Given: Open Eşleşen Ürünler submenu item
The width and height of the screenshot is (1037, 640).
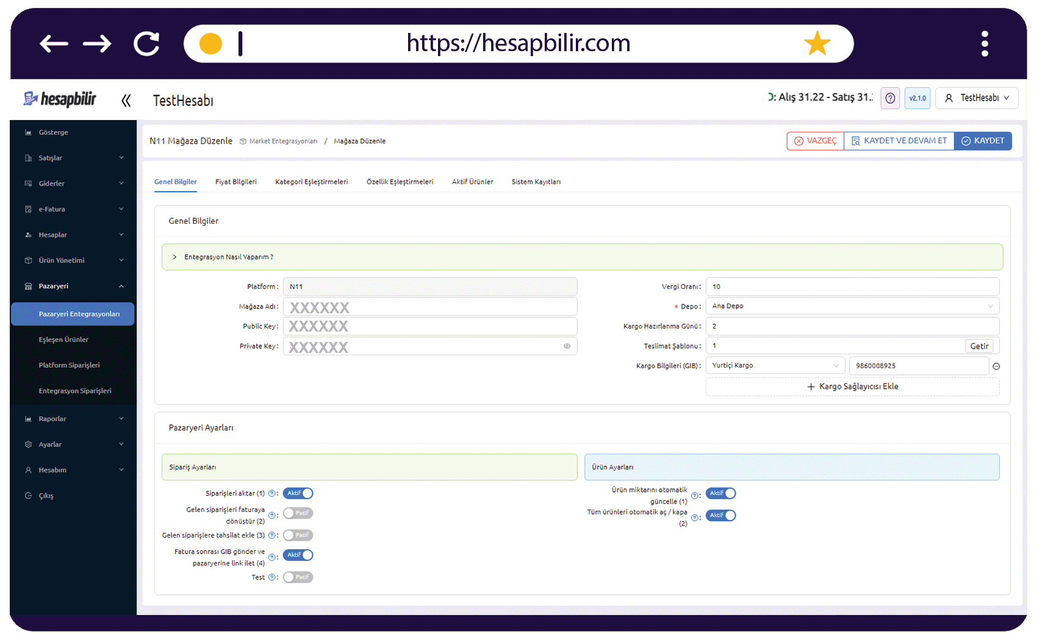Looking at the screenshot, I should (x=73, y=340).
